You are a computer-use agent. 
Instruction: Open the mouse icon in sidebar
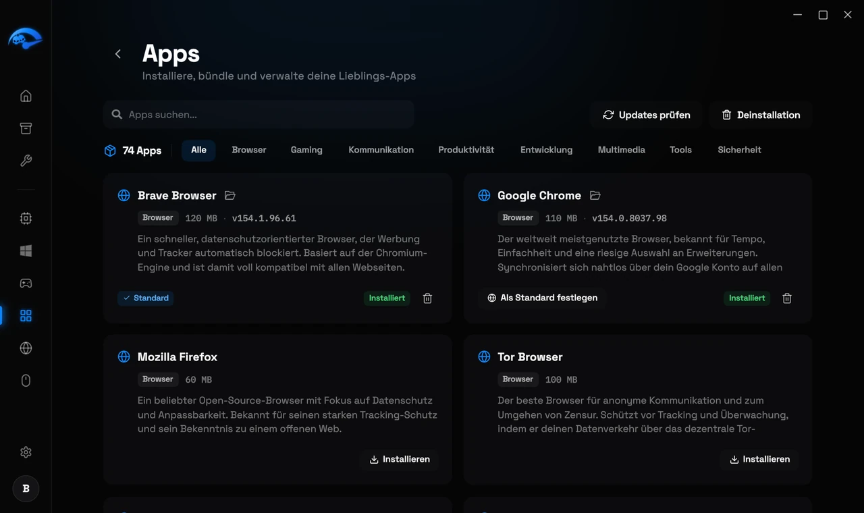[26, 381]
